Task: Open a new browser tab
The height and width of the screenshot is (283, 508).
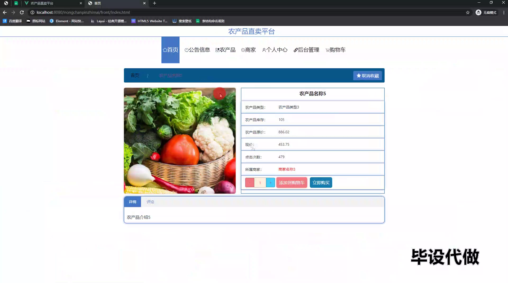Action: click(x=155, y=3)
